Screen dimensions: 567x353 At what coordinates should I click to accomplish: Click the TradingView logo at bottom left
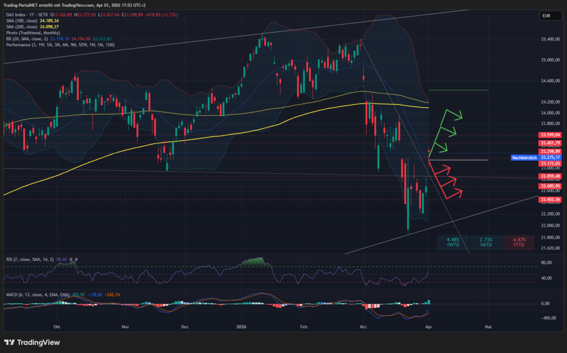click(32, 342)
